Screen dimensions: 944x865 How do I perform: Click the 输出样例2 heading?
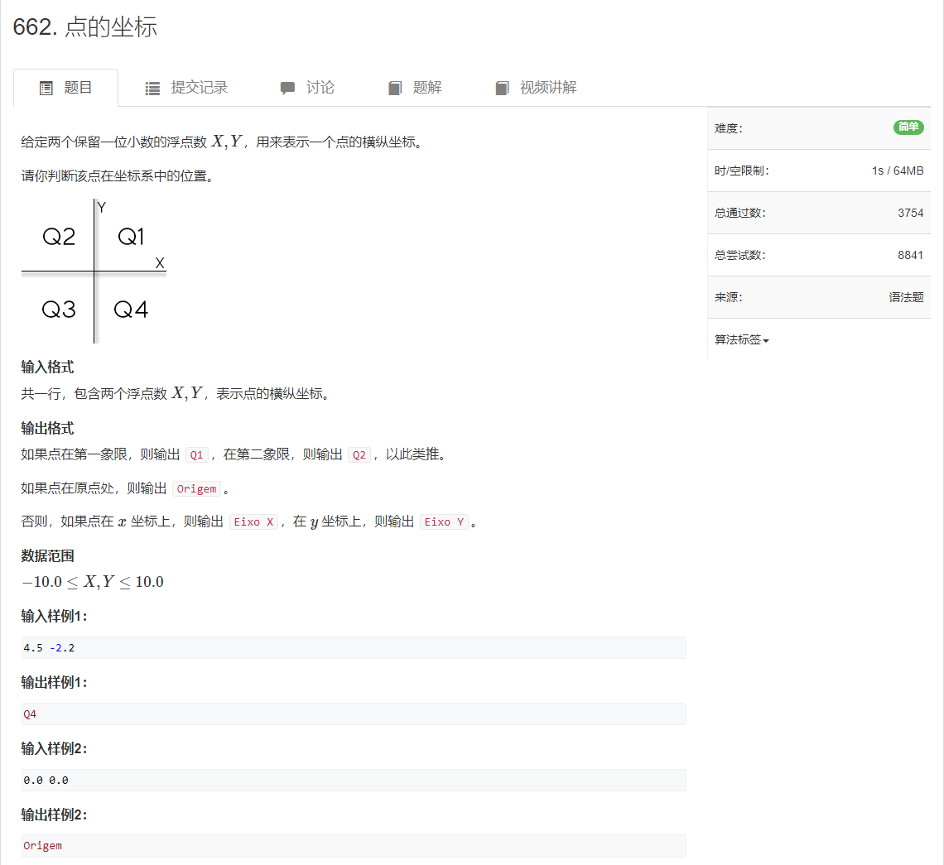tap(54, 815)
